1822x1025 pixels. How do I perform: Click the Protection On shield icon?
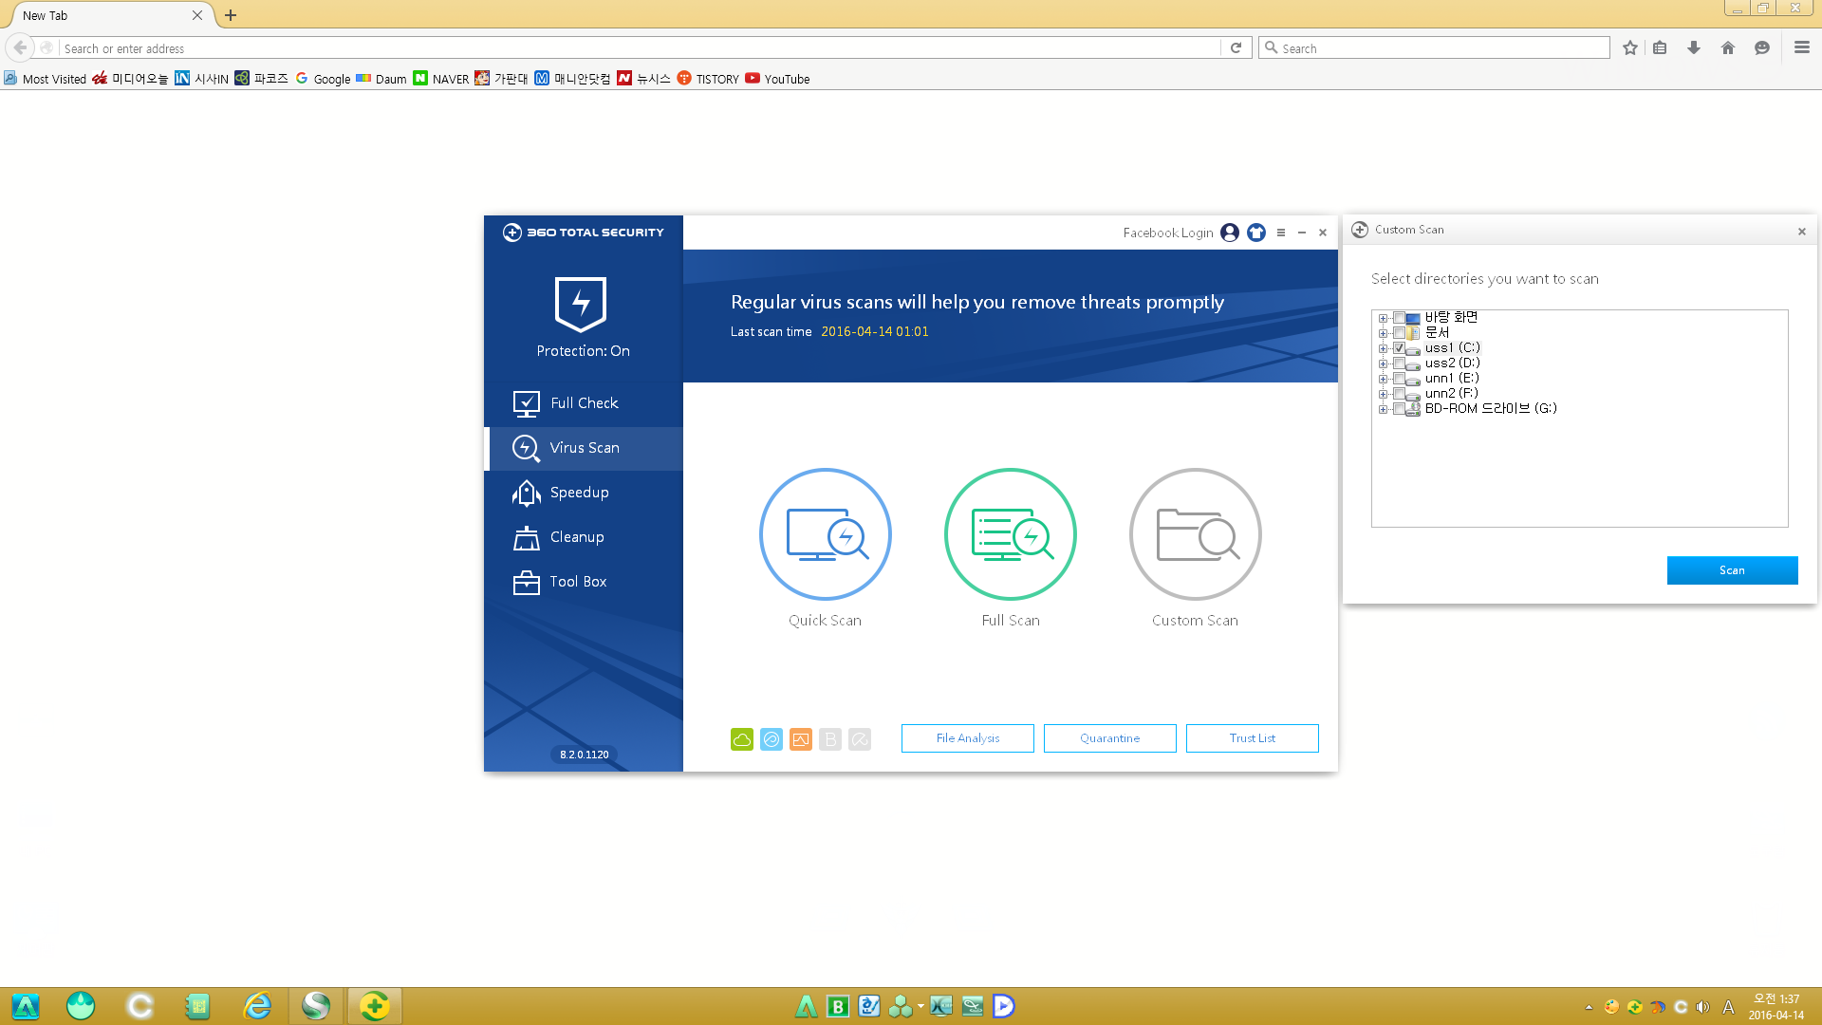point(581,304)
